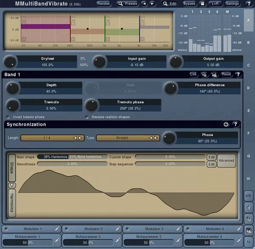Toggle the M (mute) icon of band 1

click(24, 19)
